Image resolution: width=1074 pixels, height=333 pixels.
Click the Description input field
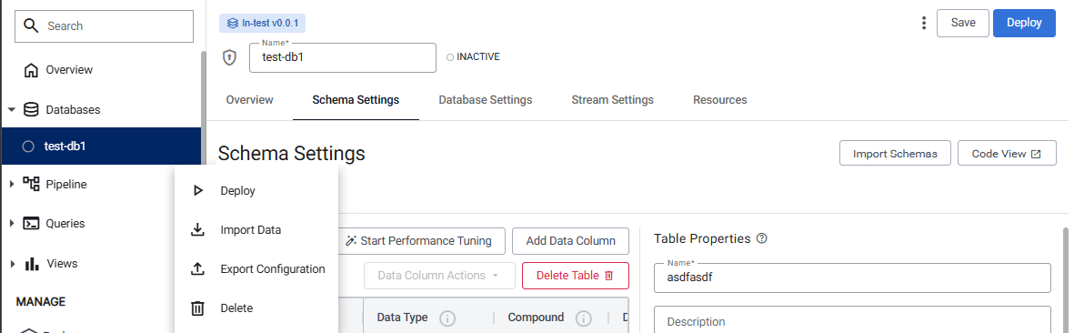click(852, 320)
